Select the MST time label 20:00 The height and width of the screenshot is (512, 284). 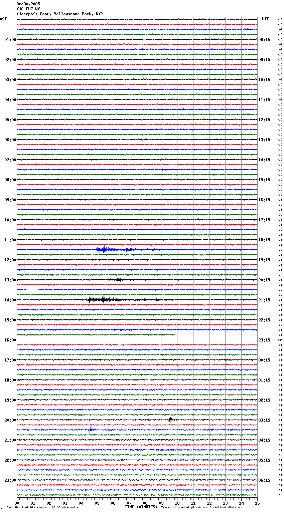(x=10, y=420)
